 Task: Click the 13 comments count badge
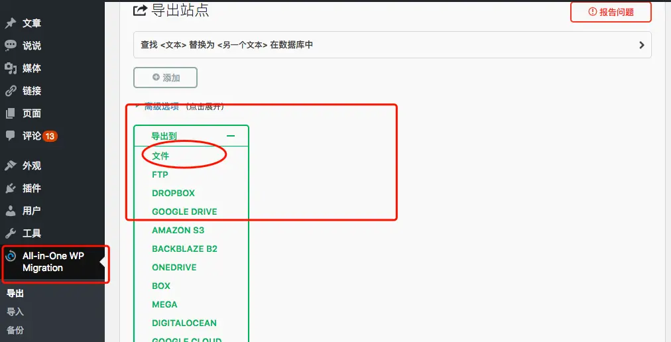[50, 136]
